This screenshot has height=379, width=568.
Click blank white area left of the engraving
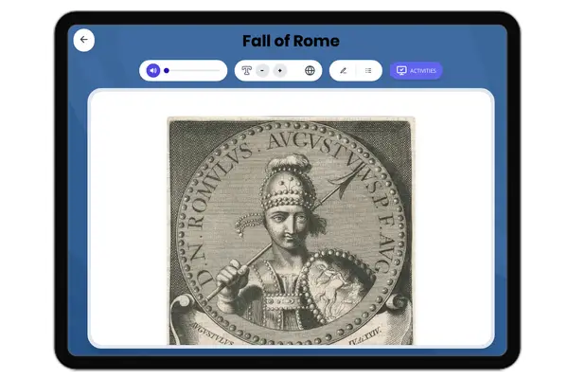(129, 218)
